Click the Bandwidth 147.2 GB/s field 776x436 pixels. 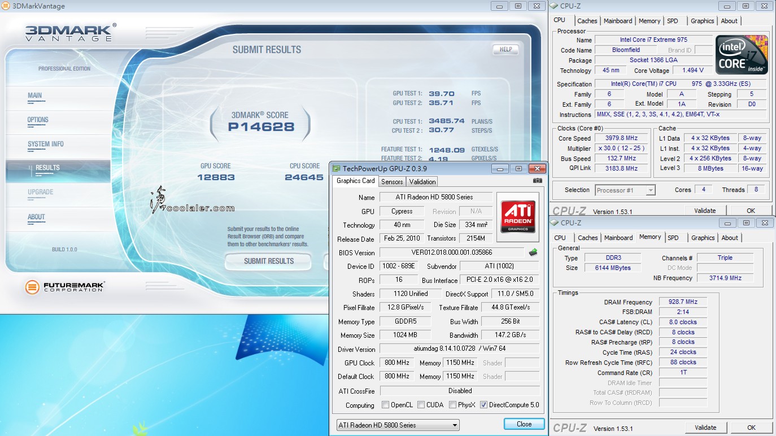pos(511,335)
